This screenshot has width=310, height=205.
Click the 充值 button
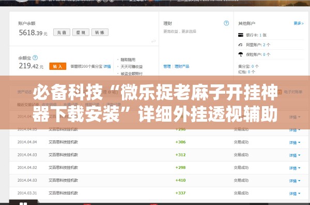[x=61, y=32]
